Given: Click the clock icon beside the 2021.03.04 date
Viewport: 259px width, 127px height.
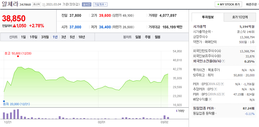Looking at the screenshot, I should (x=44, y=5).
